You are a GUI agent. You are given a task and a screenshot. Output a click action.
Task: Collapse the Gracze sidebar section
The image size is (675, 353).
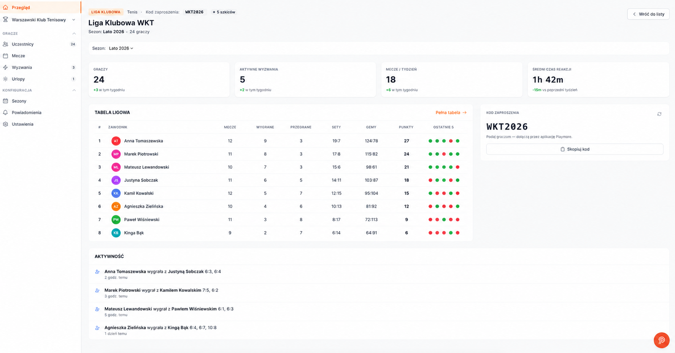pyautogui.click(x=74, y=33)
